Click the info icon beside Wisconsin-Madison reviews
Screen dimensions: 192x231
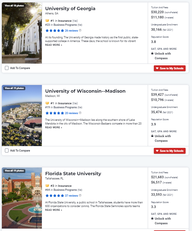pyautogui.click(x=80, y=113)
